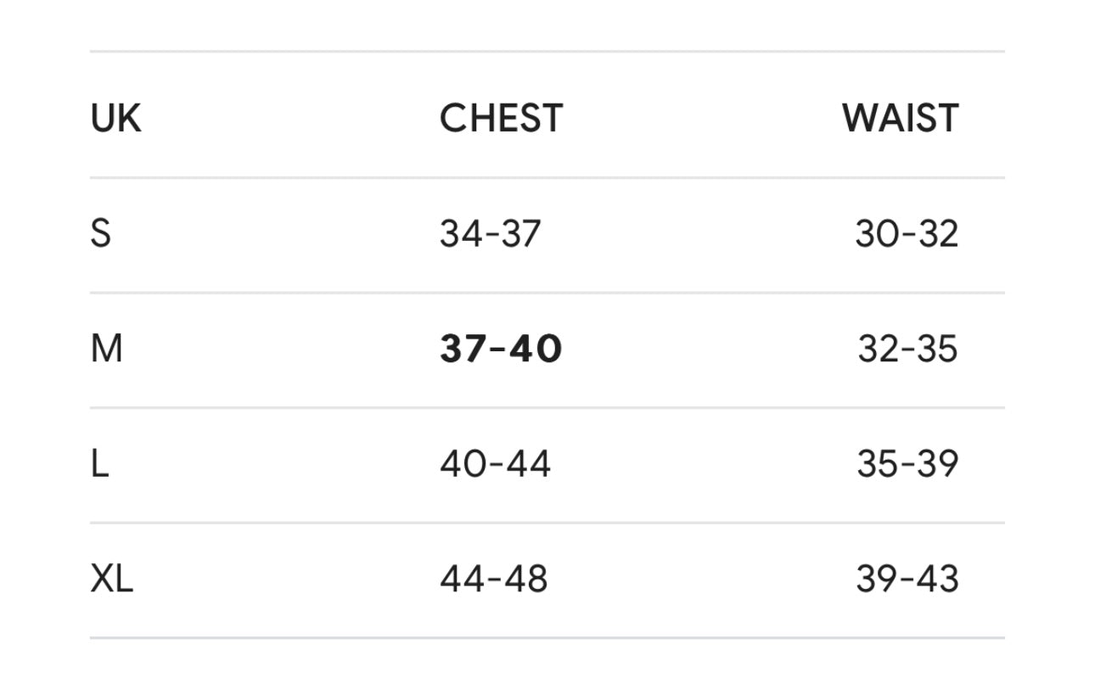Click chest measurement 44-48
1095x677 pixels.
pyautogui.click(x=493, y=579)
